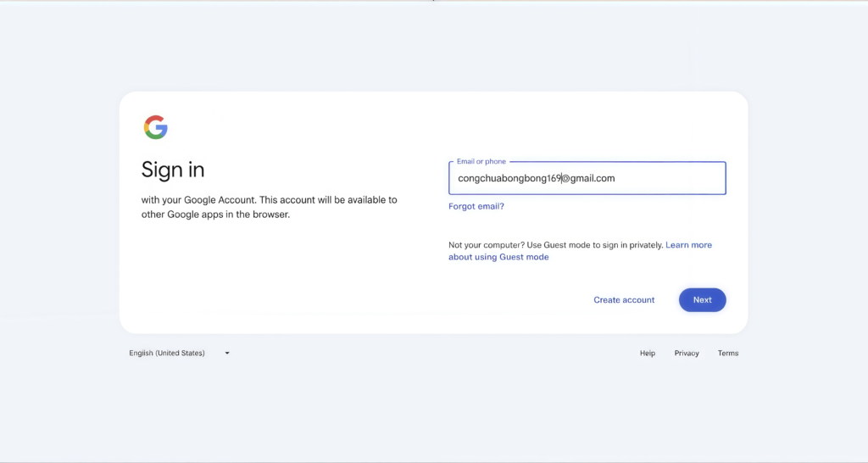
Task: Open the Help link in footer
Action: coord(647,354)
